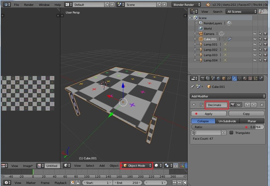Expand the Lamp.001 tree node

point(195,44)
